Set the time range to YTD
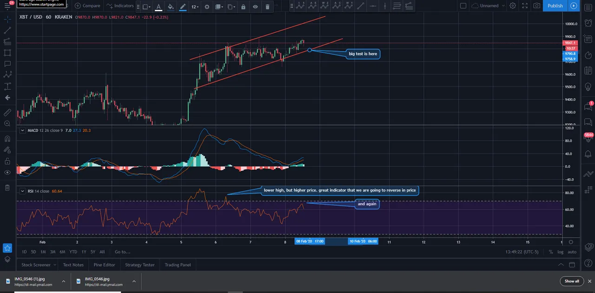595x293 pixels. click(73, 252)
